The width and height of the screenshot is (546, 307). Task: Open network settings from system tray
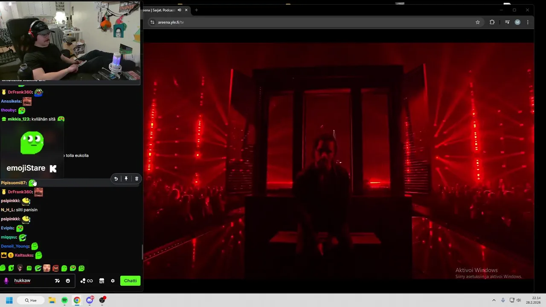512,300
